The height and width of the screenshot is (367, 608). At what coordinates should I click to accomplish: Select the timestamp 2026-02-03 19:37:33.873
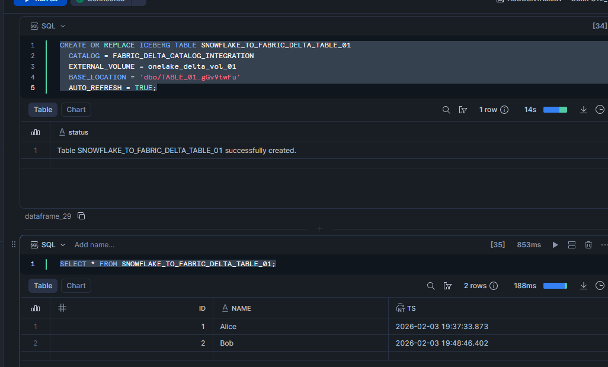441,327
